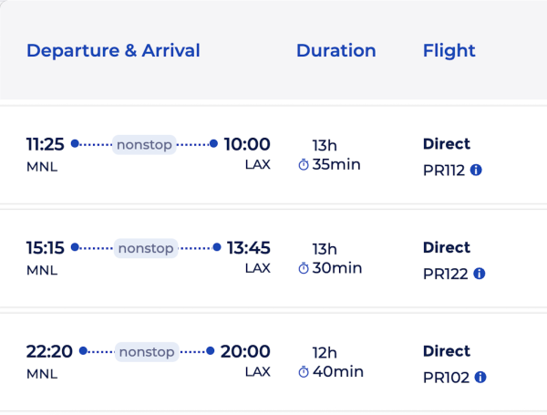Image resolution: width=547 pixels, height=415 pixels.
Task: Click 20:00 LAX arrival time
Action: 246,351
